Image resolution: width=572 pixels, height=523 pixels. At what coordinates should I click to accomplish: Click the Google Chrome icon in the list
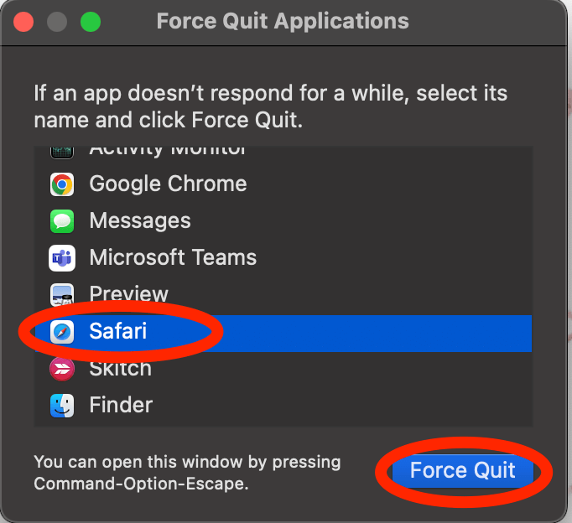tap(62, 184)
